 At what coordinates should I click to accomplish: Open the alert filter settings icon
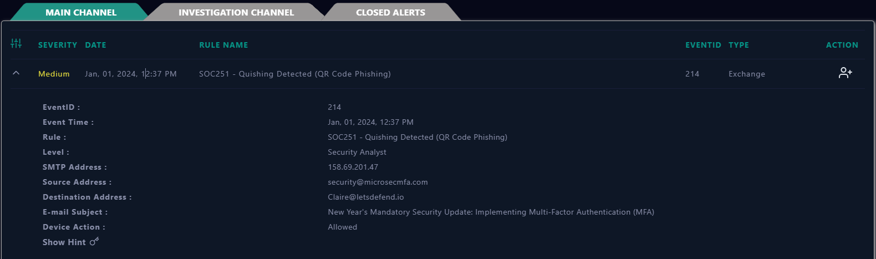click(x=16, y=43)
